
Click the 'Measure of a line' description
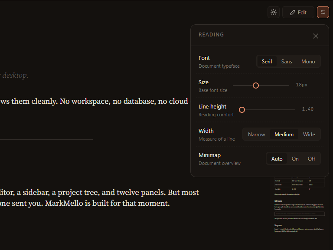(x=217, y=139)
